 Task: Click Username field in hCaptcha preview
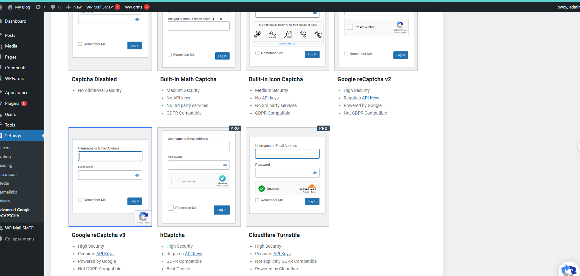[x=199, y=147]
